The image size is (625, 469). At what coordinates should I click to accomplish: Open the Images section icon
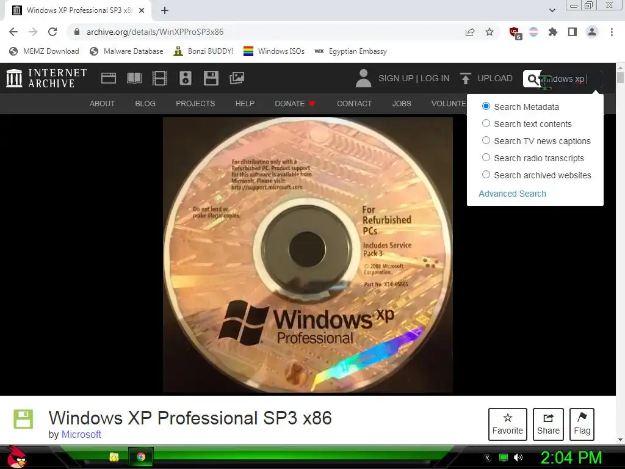[237, 78]
